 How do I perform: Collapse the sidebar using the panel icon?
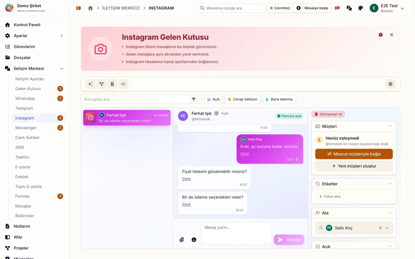coord(78,8)
